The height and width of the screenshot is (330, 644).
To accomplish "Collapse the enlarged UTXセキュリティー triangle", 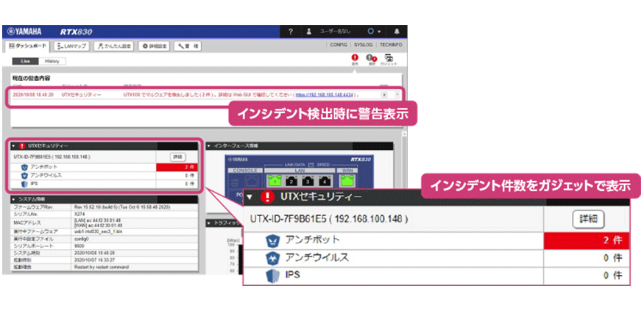I will point(250,197).
